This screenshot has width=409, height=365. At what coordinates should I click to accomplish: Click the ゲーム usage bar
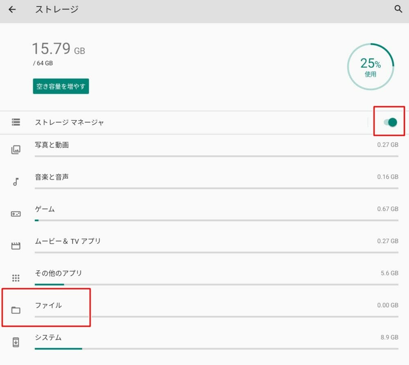click(216, 220)
